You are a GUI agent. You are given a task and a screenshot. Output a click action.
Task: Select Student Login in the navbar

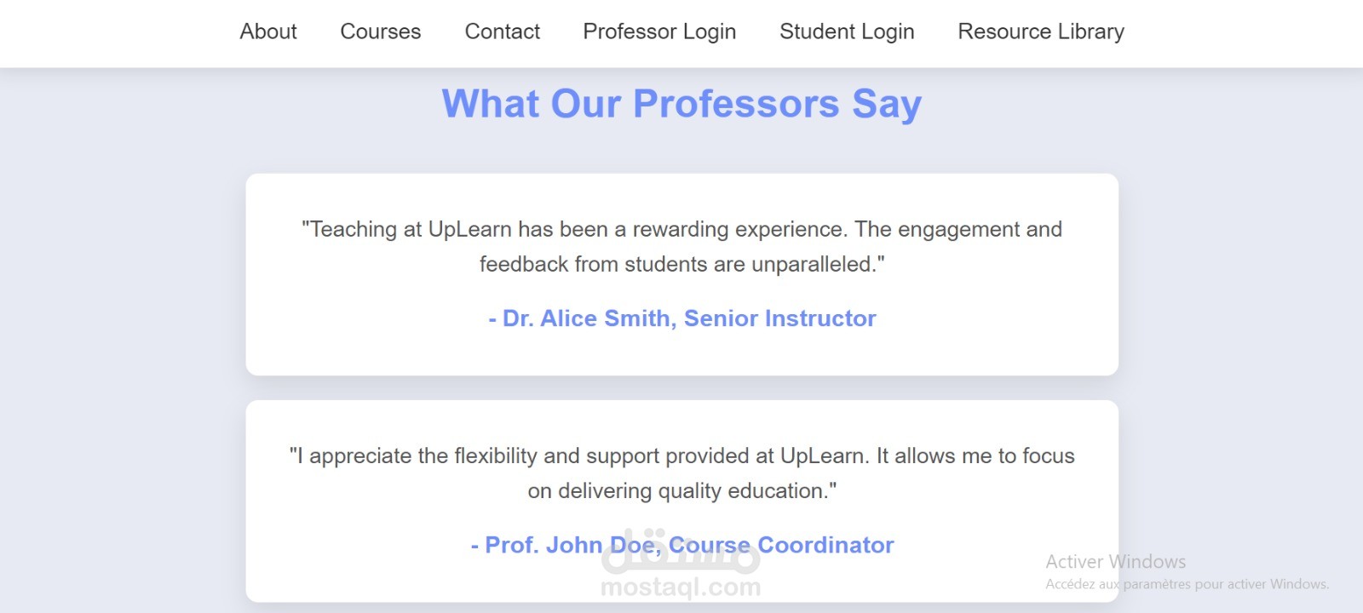(847, 32)
